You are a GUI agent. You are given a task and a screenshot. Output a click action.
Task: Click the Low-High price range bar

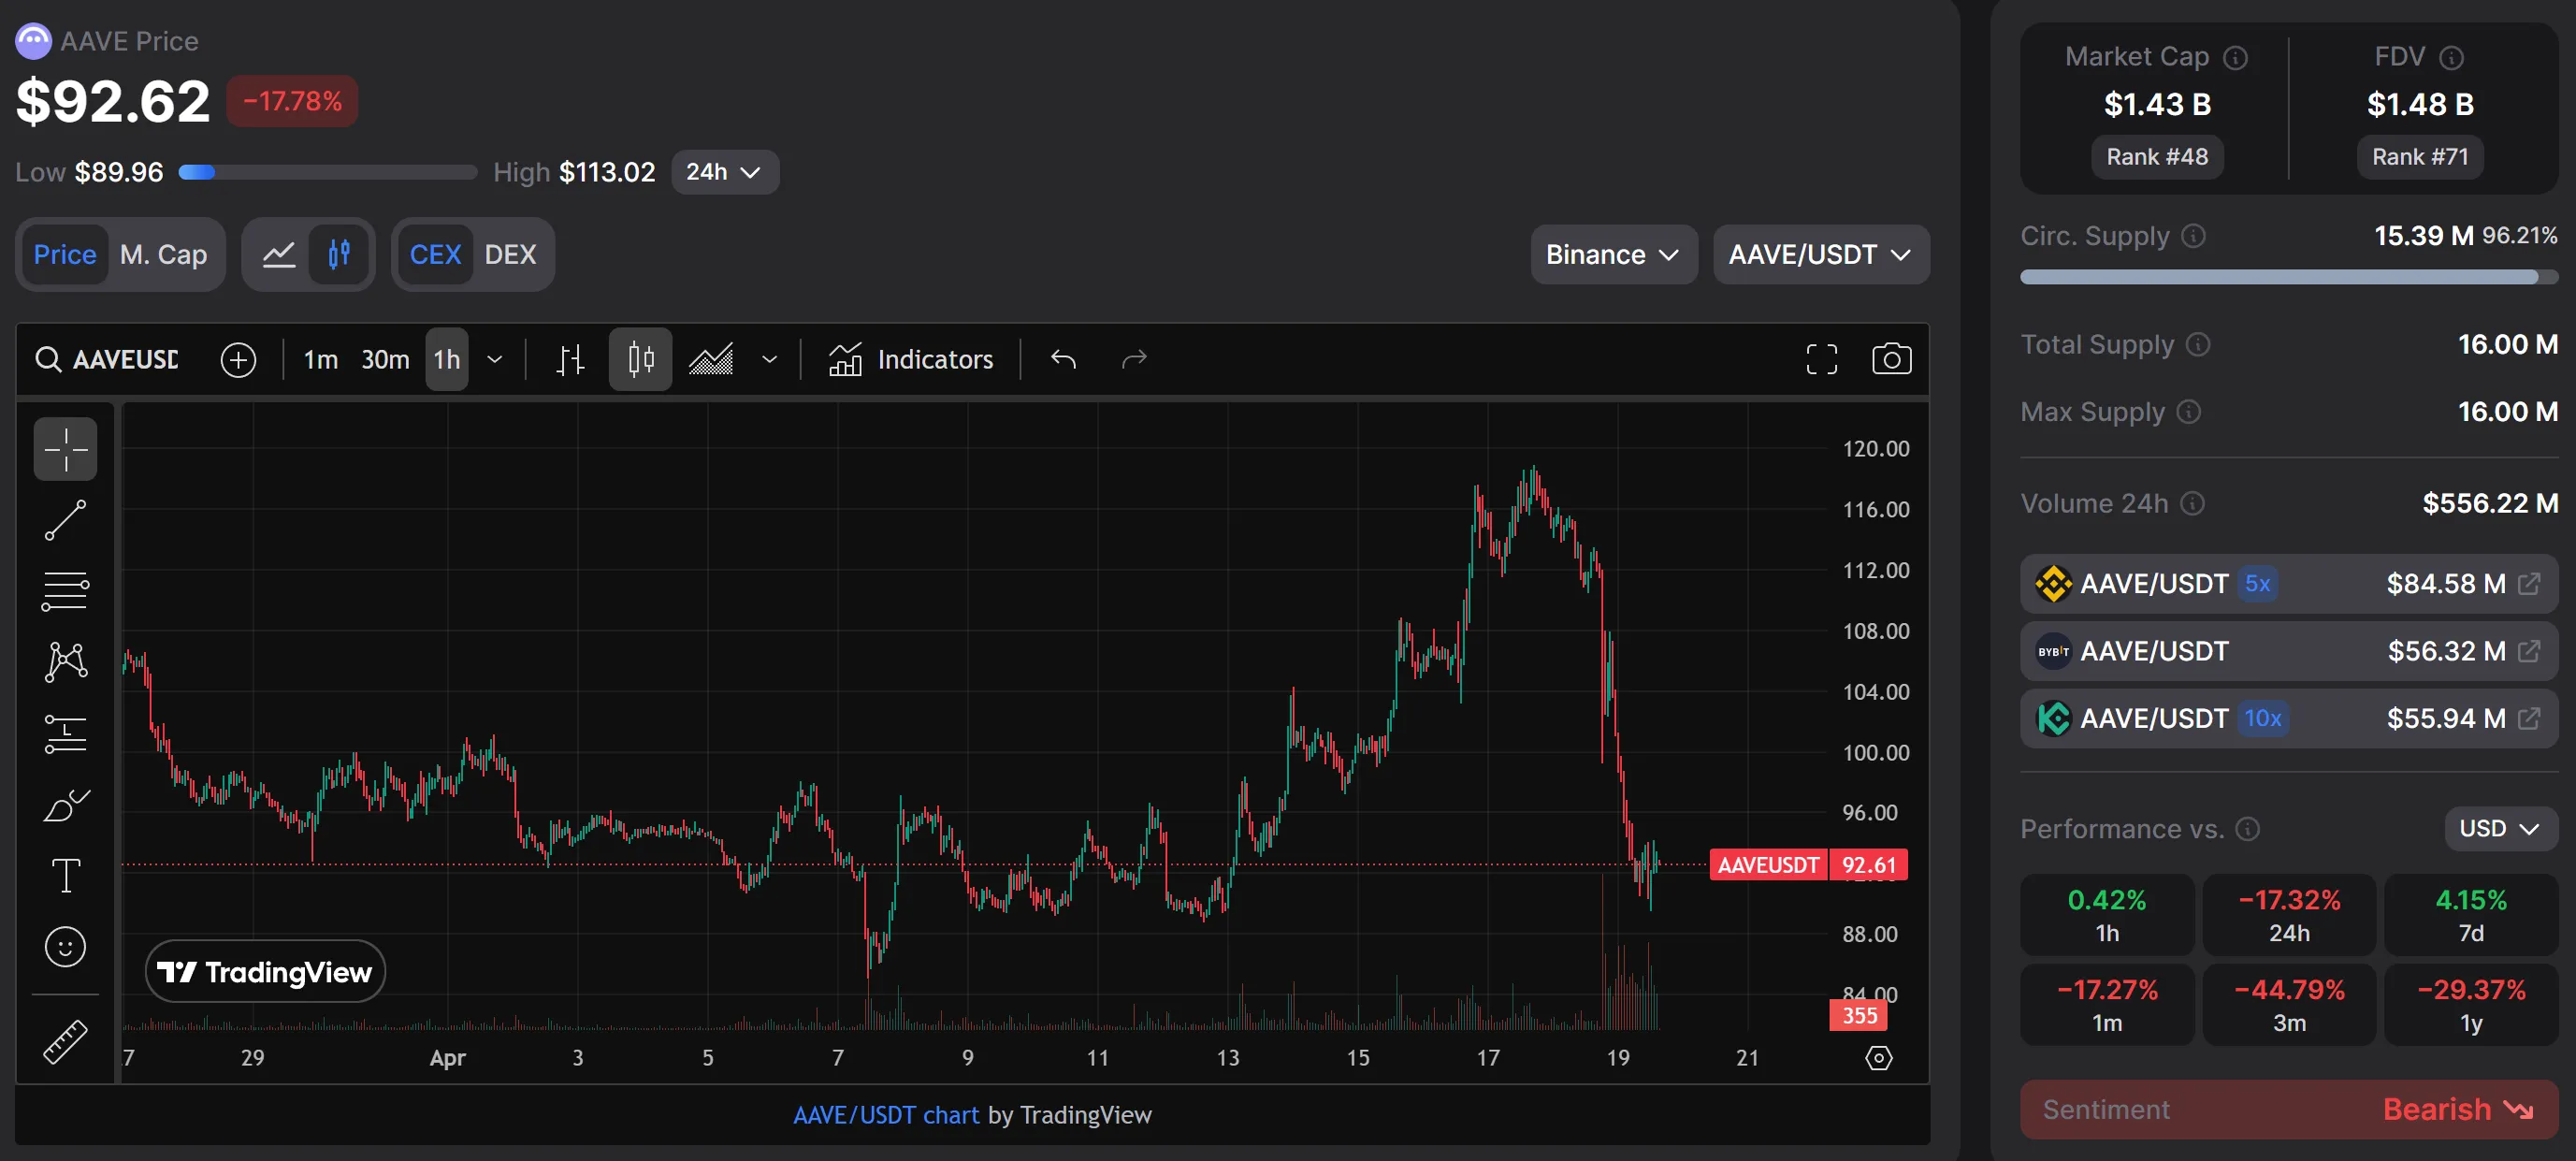(x=326, y=172)
